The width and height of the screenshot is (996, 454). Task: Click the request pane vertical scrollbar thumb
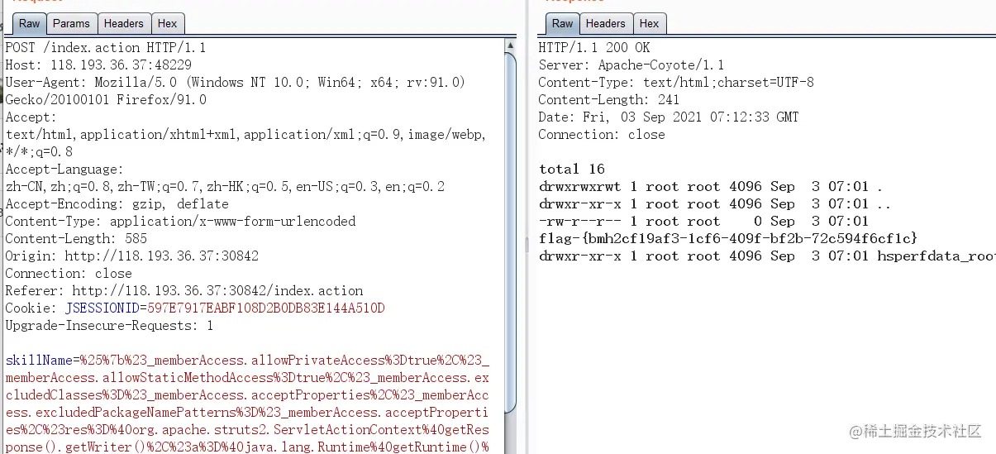pyautogui.click(x=510, y=232)
